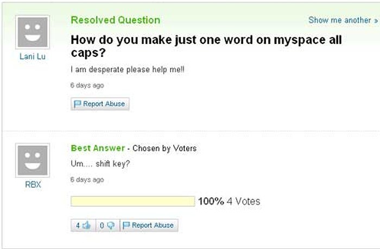The image size is (380, 249).
Task: Click the flag icon in question's Report Abuse
Action: point(77,104)
